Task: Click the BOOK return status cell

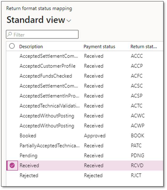Action: coord(137,136)
